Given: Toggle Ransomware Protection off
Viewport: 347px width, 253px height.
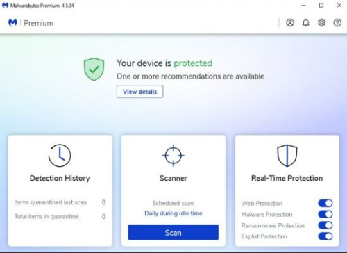Looking at the screenshot, I should click(325, 225).
